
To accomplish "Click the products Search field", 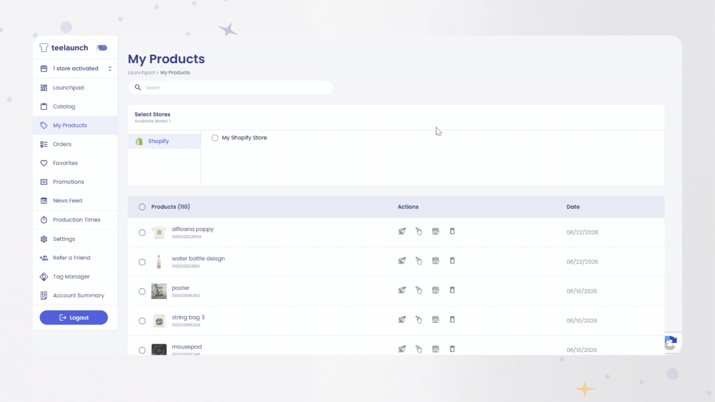I will pos(231,88).
